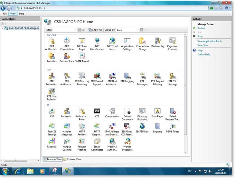235x178 pixels.
Task: Expand the CSILLAGPOR-PC tree node
Action: 3,28
